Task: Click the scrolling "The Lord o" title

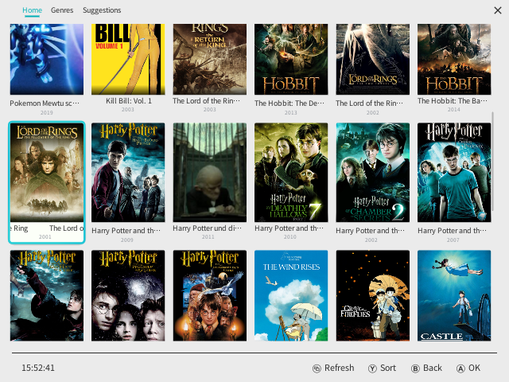Action: (66, 228)
